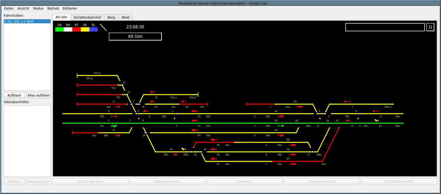The width and height of the screenshot is (441, 194).
Task: Select the yellow signal next to v601
Action: coord(184,149)
